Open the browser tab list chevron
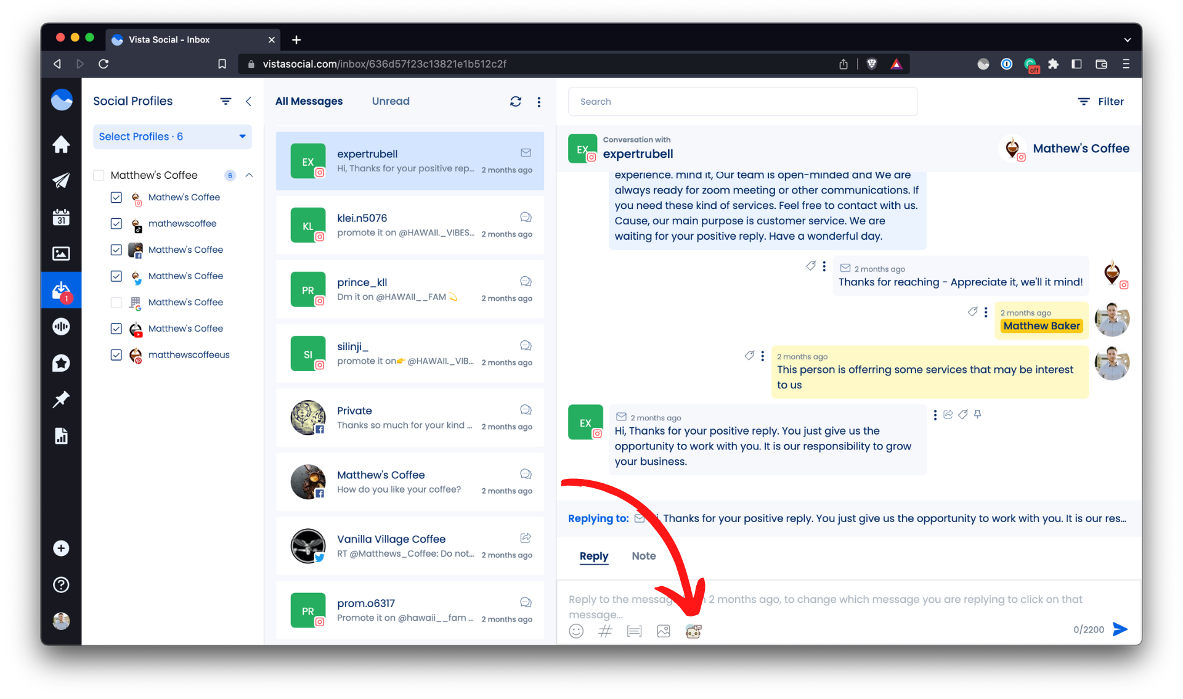This screenshot has width=1183, height=699. tap(1127, 39)
